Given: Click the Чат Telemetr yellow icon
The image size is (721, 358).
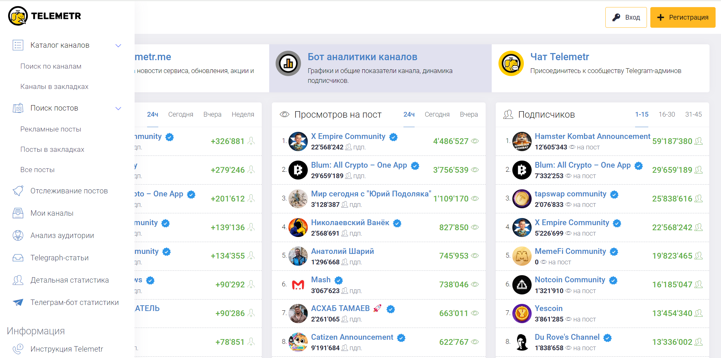Looking at the screenshot, I should tap(511, 63).
